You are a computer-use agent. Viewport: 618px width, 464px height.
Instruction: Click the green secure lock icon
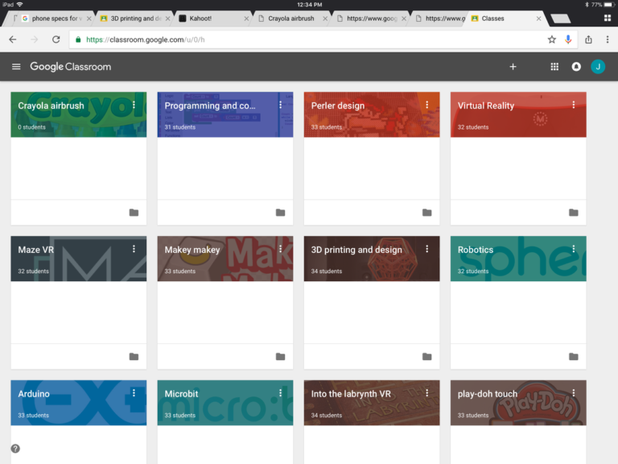[x=78, y=39]
